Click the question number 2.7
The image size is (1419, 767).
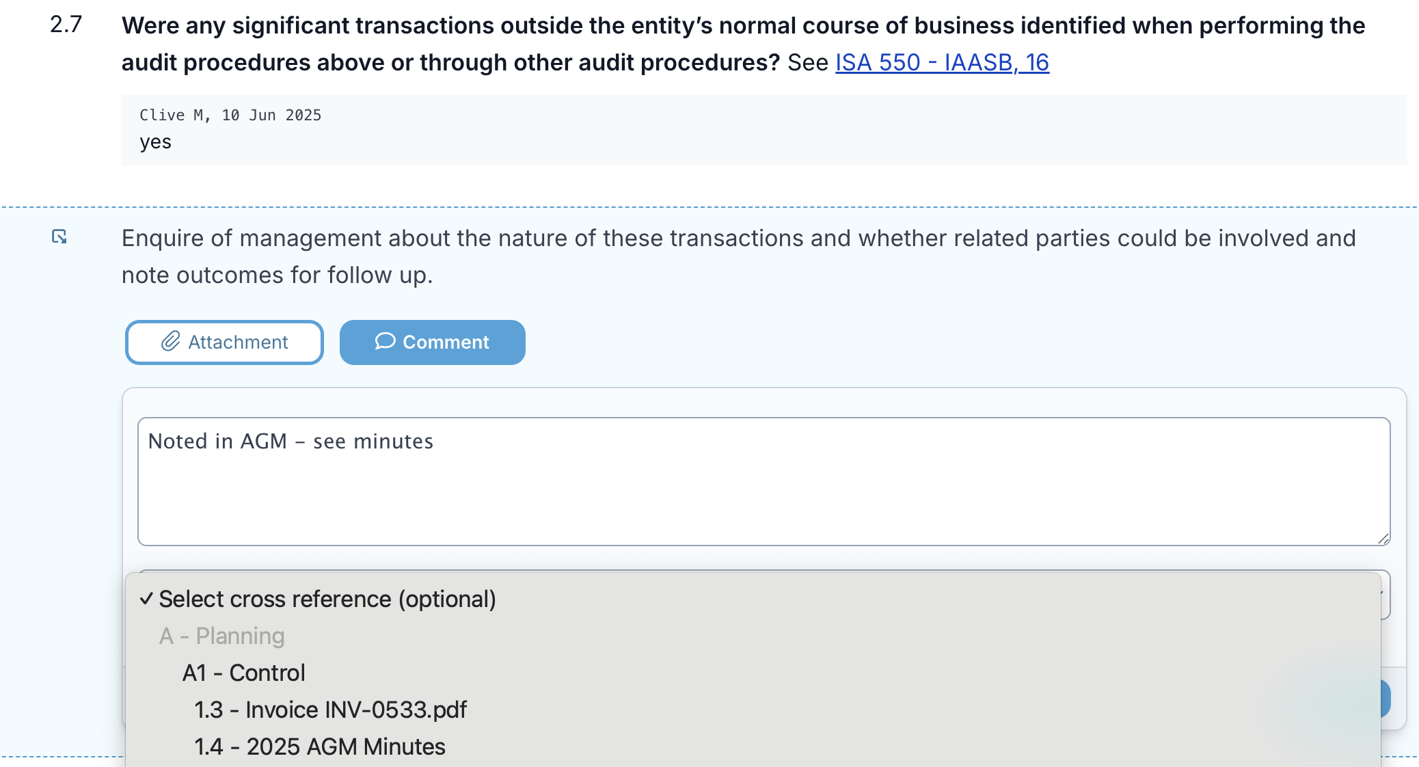(x=66, y=25)
